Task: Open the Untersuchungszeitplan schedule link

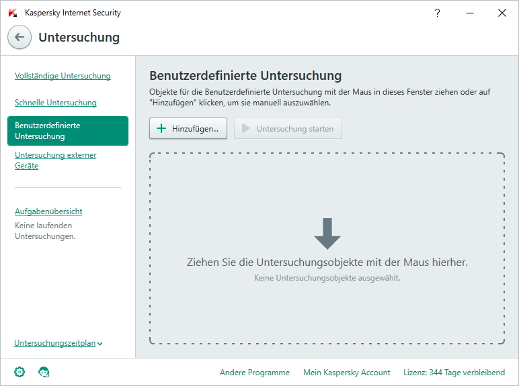Action: pos(55,343)
